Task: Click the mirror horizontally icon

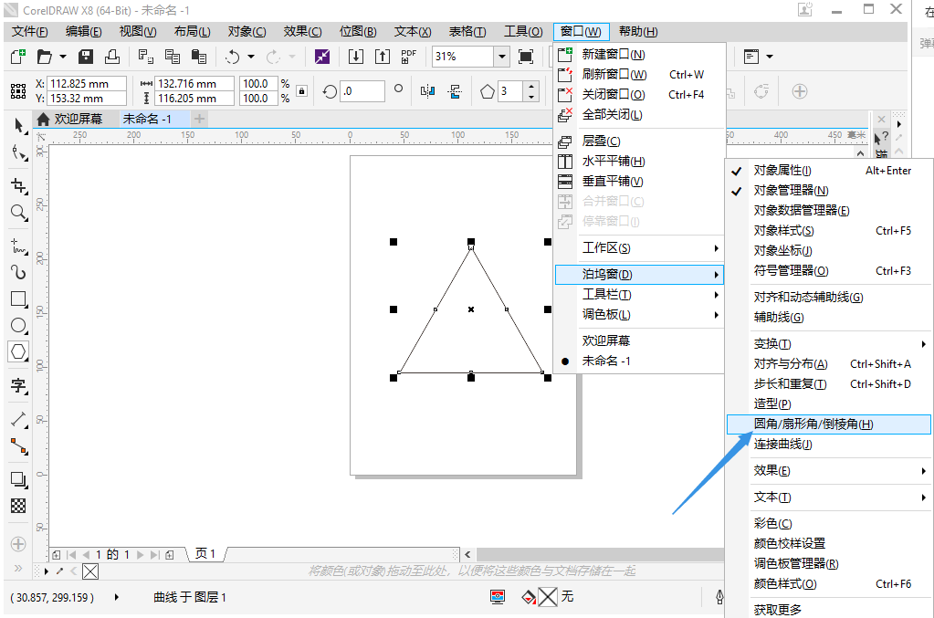Action: 427,91
